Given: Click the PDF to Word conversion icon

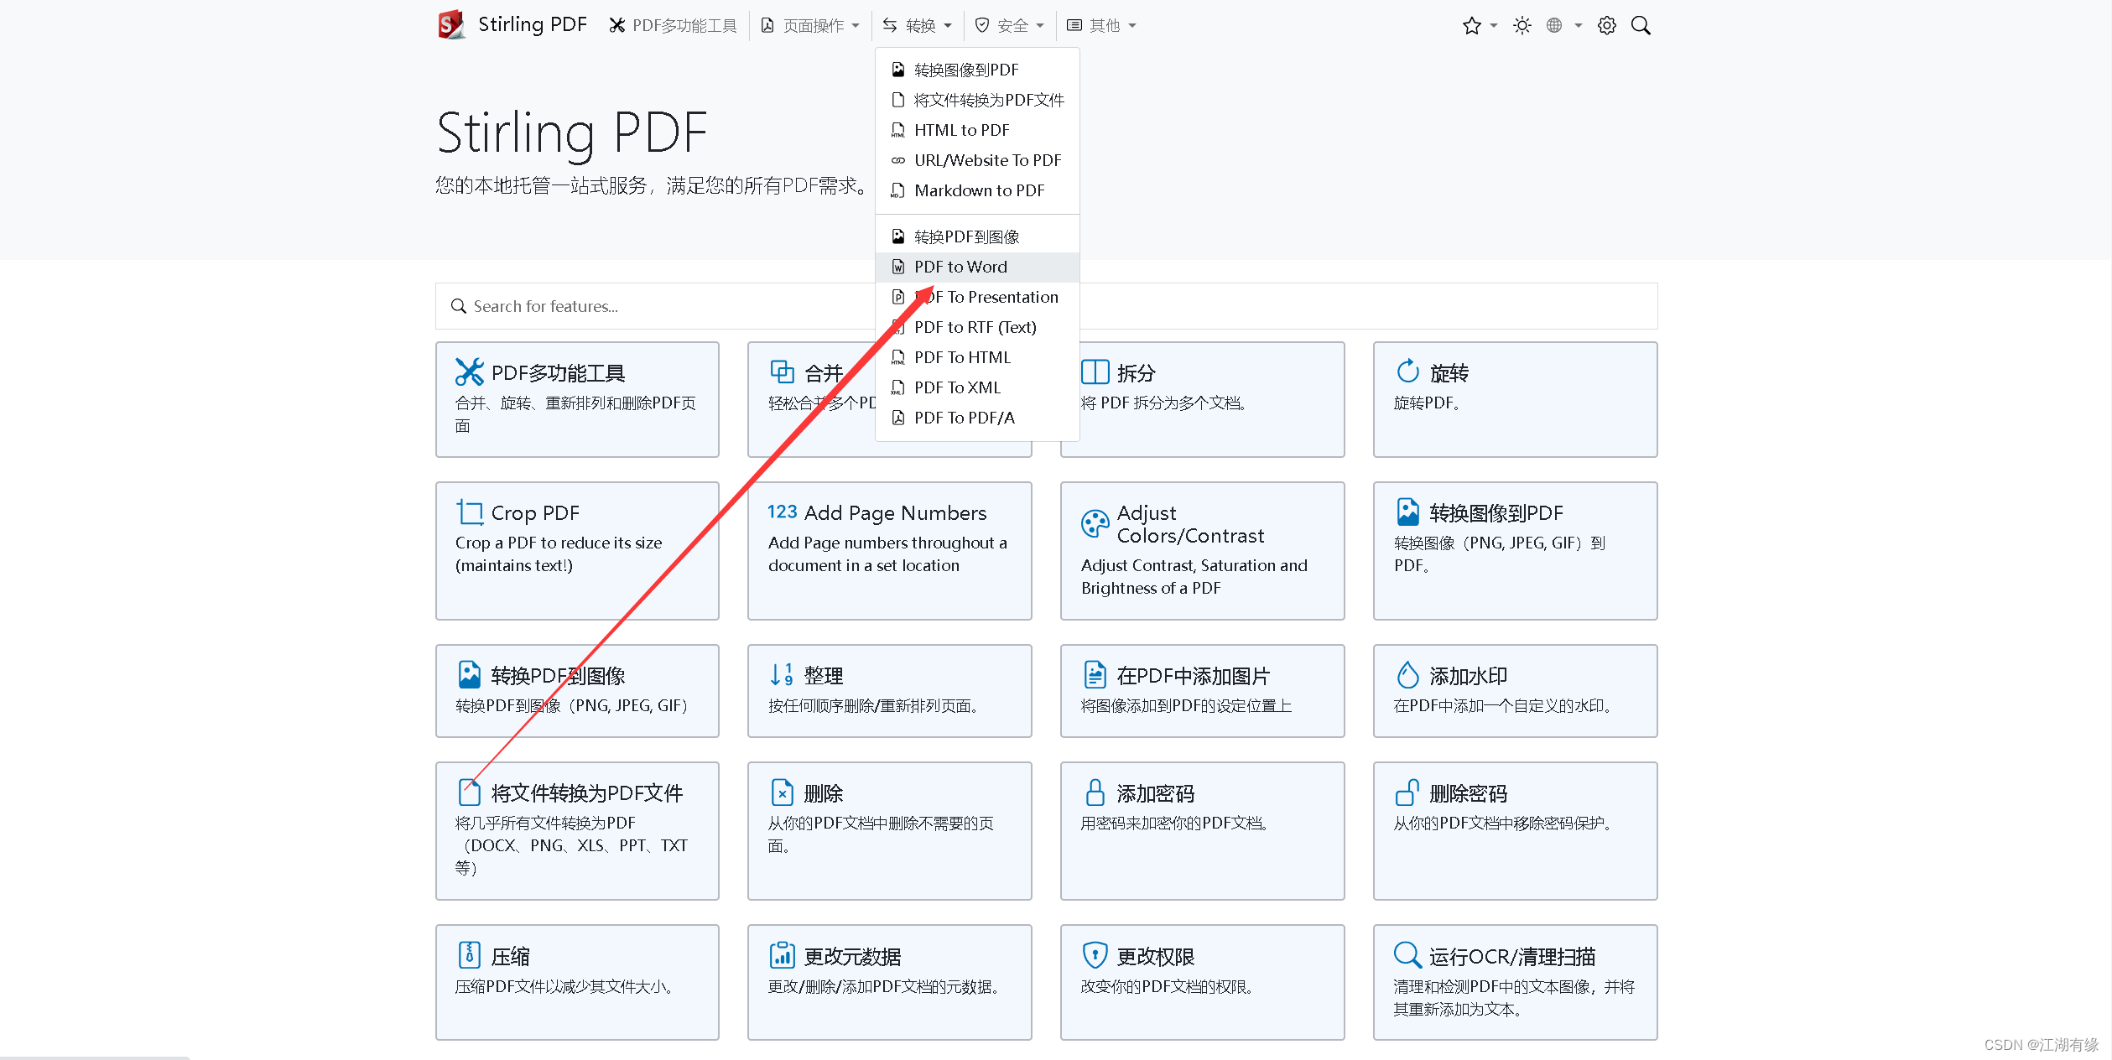Looking at the screenshot, I should pyautogui.click(x=897, y=265).
